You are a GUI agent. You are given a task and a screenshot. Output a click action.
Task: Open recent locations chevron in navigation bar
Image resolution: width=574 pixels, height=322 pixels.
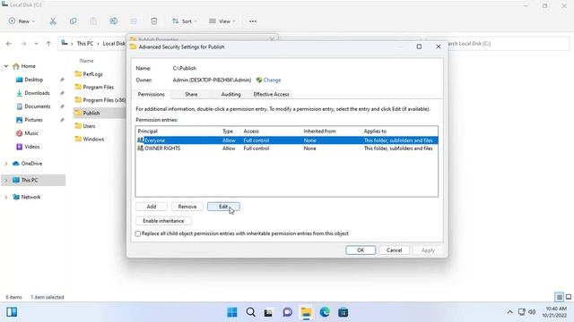pos(36,44)
